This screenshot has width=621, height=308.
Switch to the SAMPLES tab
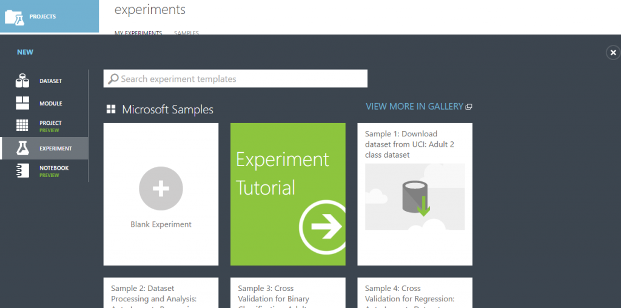(x=187, y=33)
